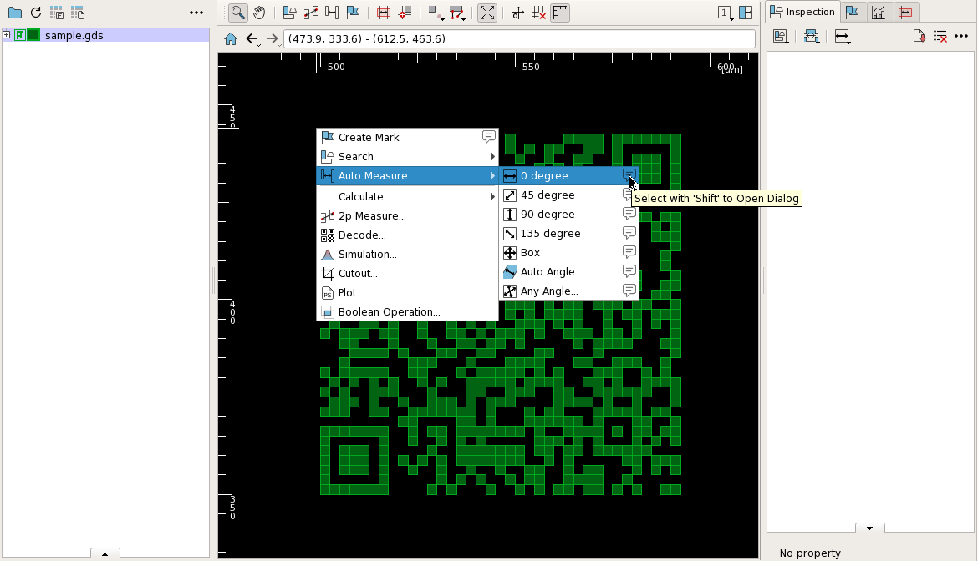
Task: Click the split view layout icon
Action: (x=746, y=13)
